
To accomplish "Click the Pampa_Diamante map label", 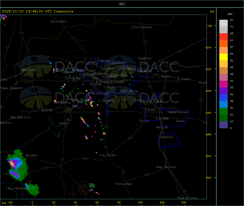I will coord(11,88).
